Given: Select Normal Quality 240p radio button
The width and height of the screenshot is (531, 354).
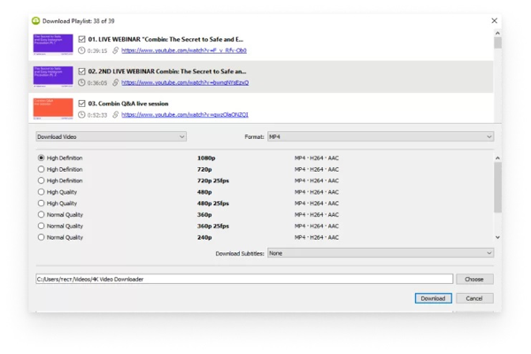Looking at the screenshot, I should point(41,237).
